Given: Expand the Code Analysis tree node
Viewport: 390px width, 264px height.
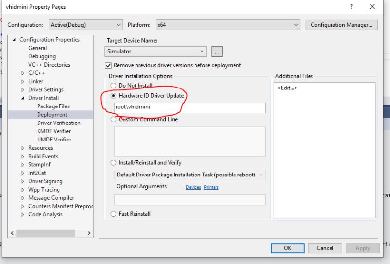Looking at the screenshot, I should [x=23, y=214].
